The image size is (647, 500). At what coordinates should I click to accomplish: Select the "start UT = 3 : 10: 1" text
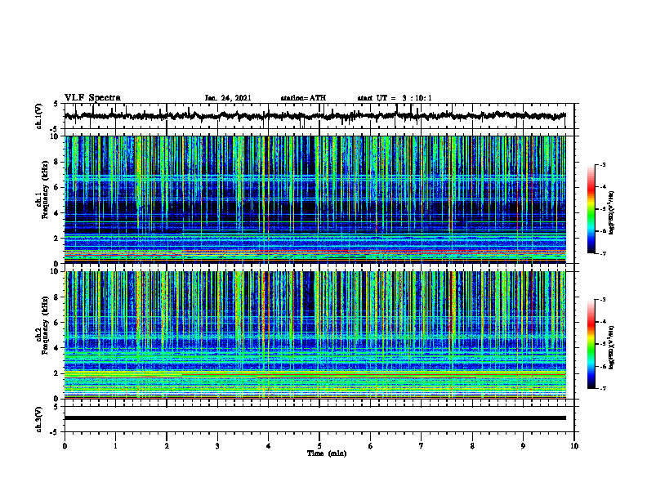[395, 98]
